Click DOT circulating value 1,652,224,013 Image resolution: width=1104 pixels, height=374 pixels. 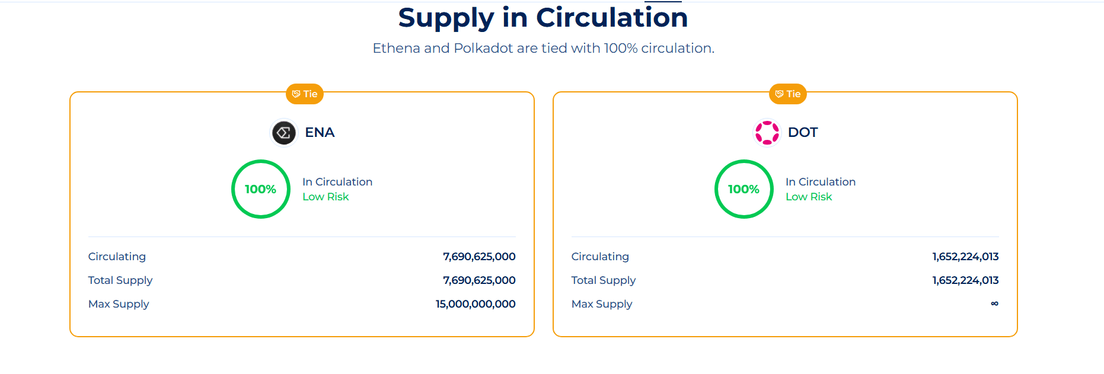[x=965, y=257]
